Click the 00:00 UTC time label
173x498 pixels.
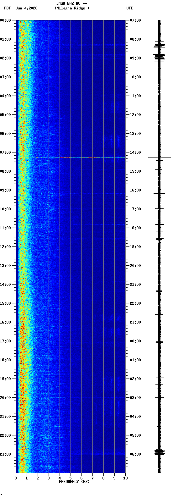click(x=135, y=341)
